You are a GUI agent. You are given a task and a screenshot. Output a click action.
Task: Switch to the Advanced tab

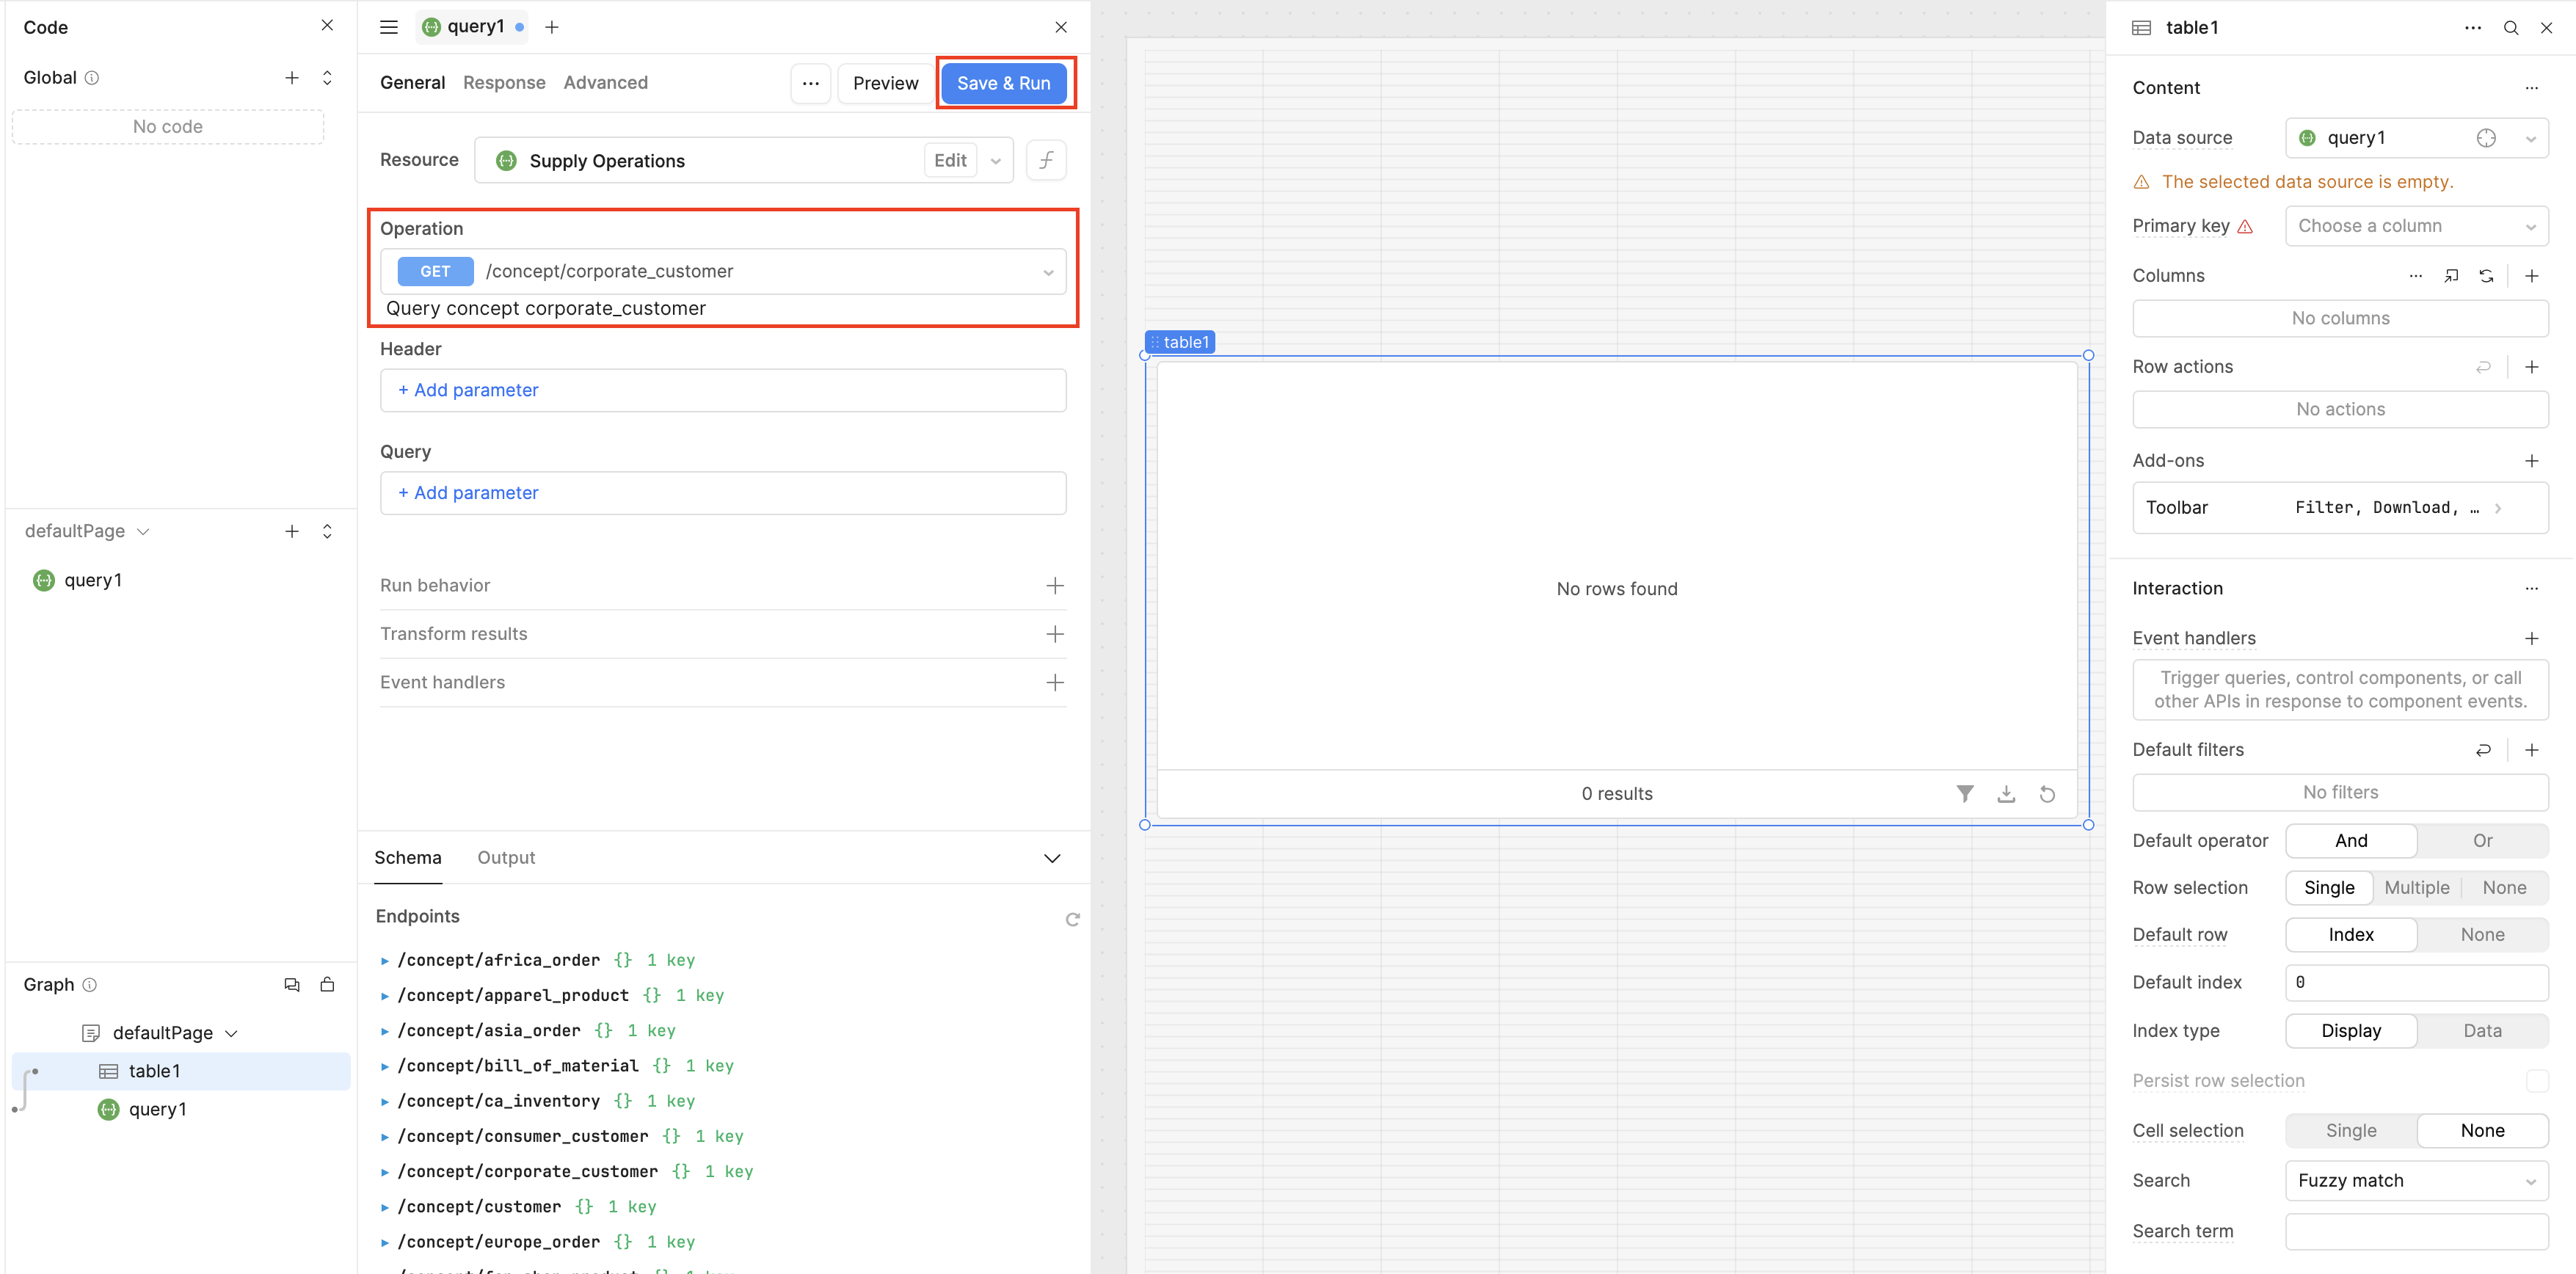click(x=605, y=82)
